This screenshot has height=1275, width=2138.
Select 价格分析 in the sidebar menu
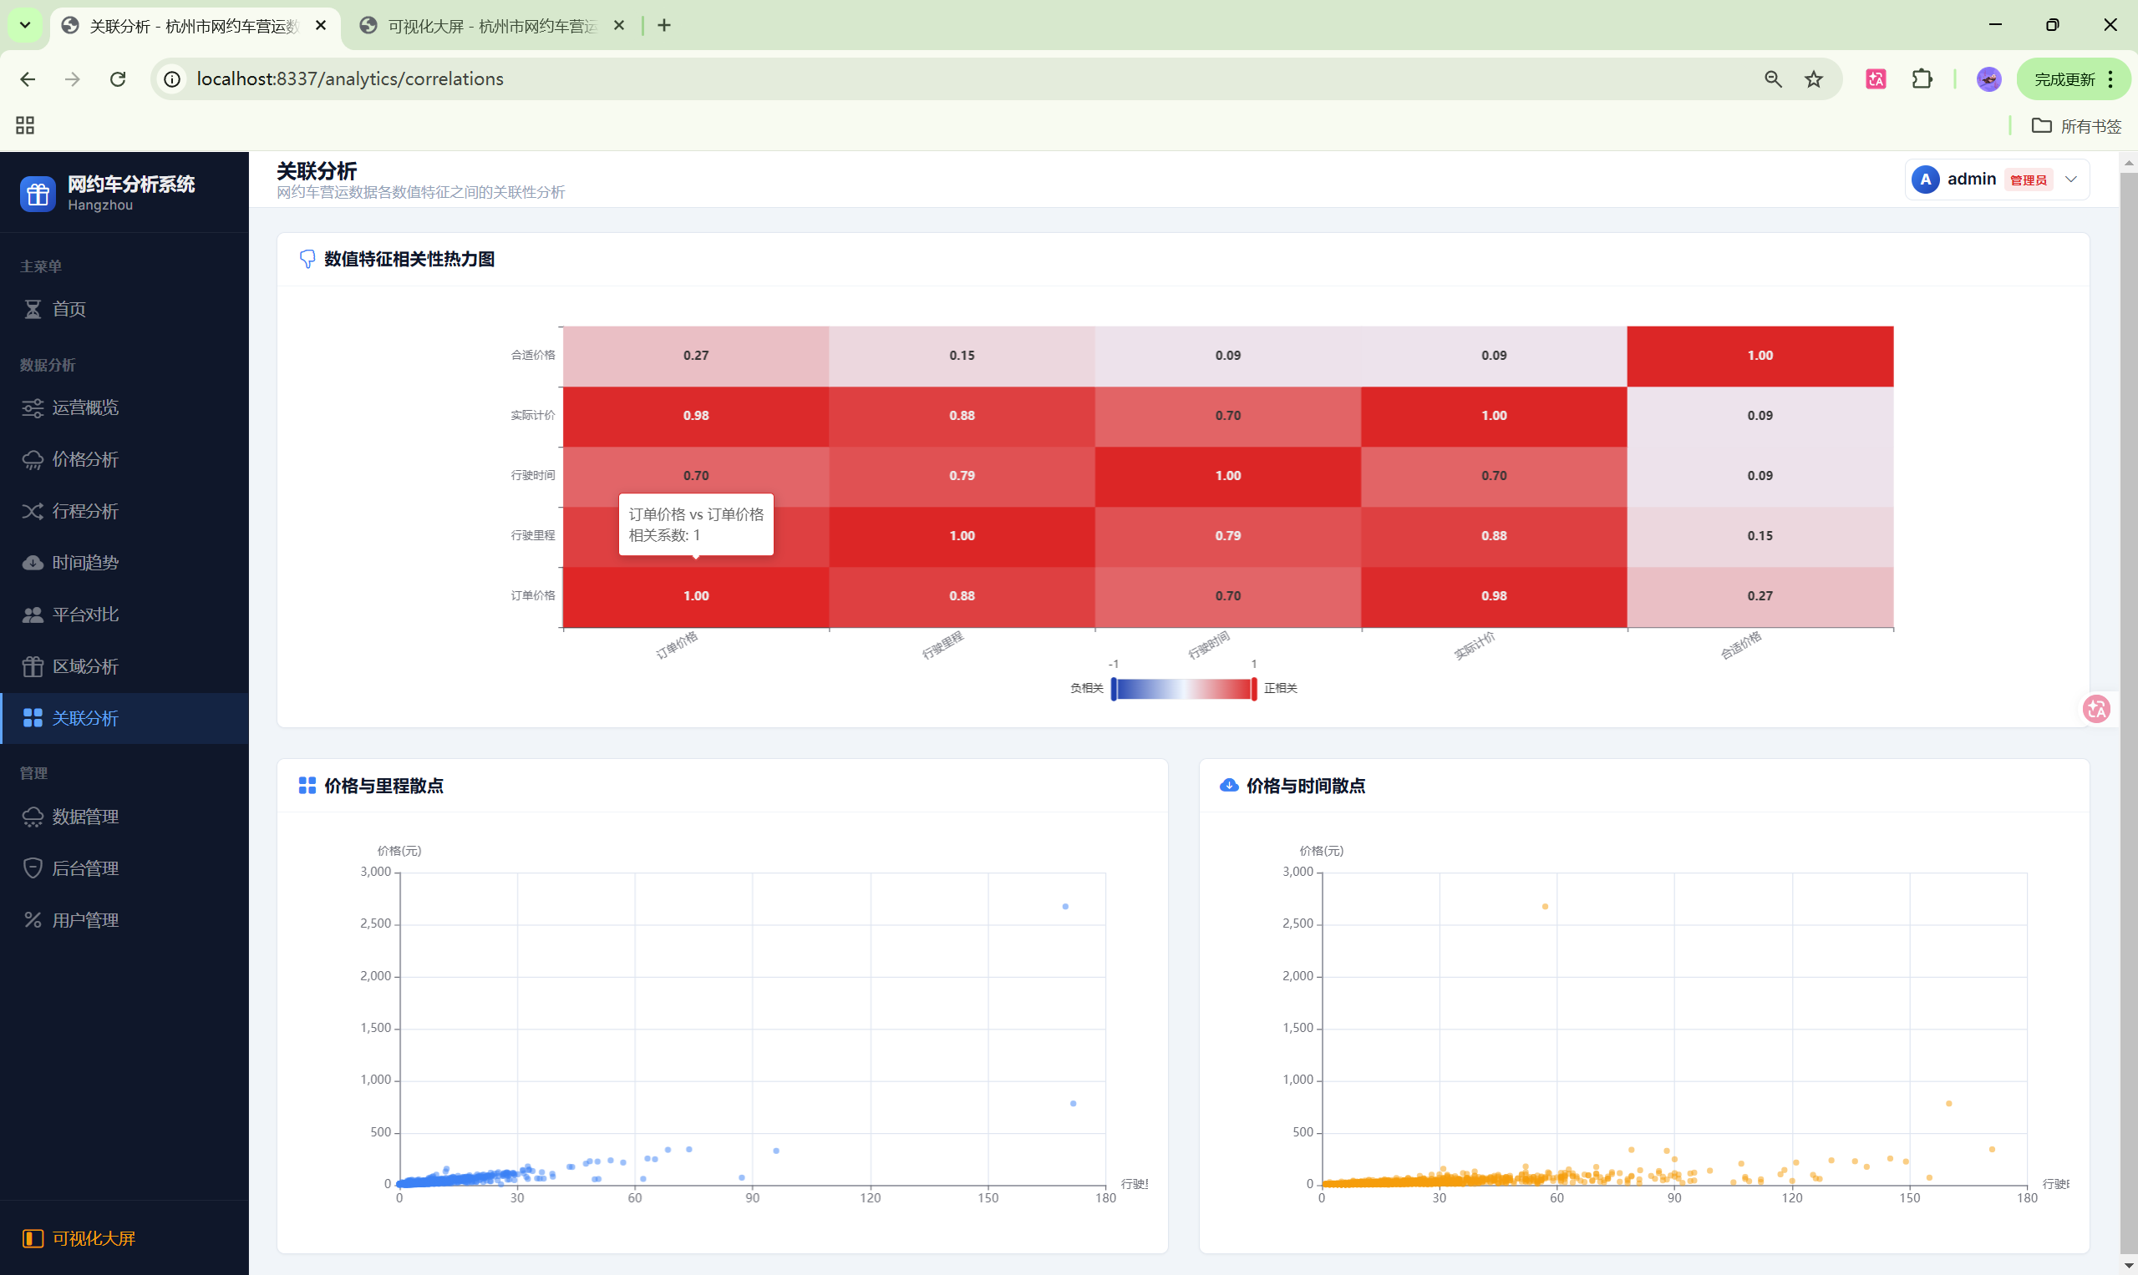pyautogui.click(x=85, y=460)
